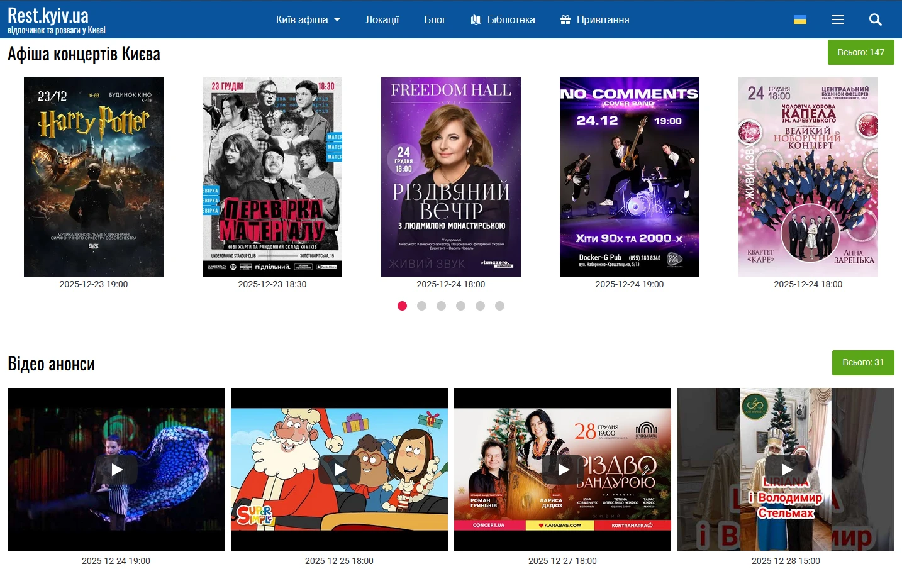
Task: Play the Різдво з бандурою video
Action: (563, 469)
